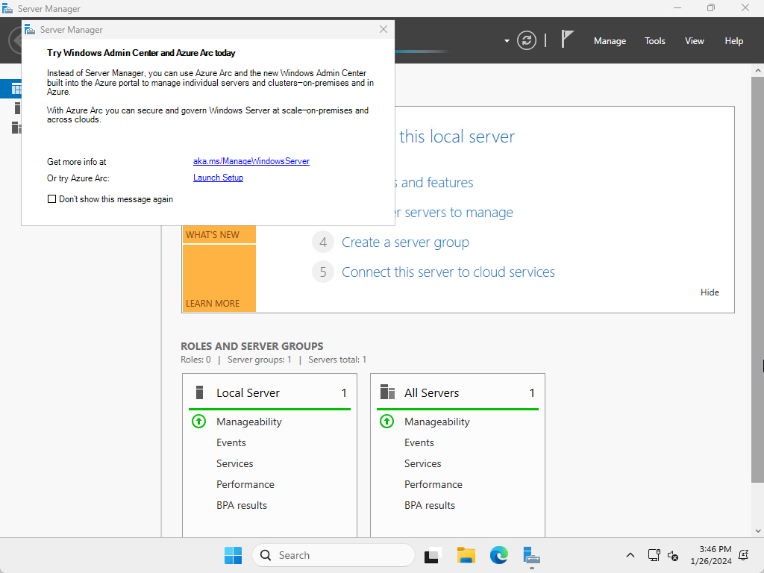The image size is (764, 573).
Task: Click the Launch Setup link
Action: pyautogui.click(x=218, y=178)
